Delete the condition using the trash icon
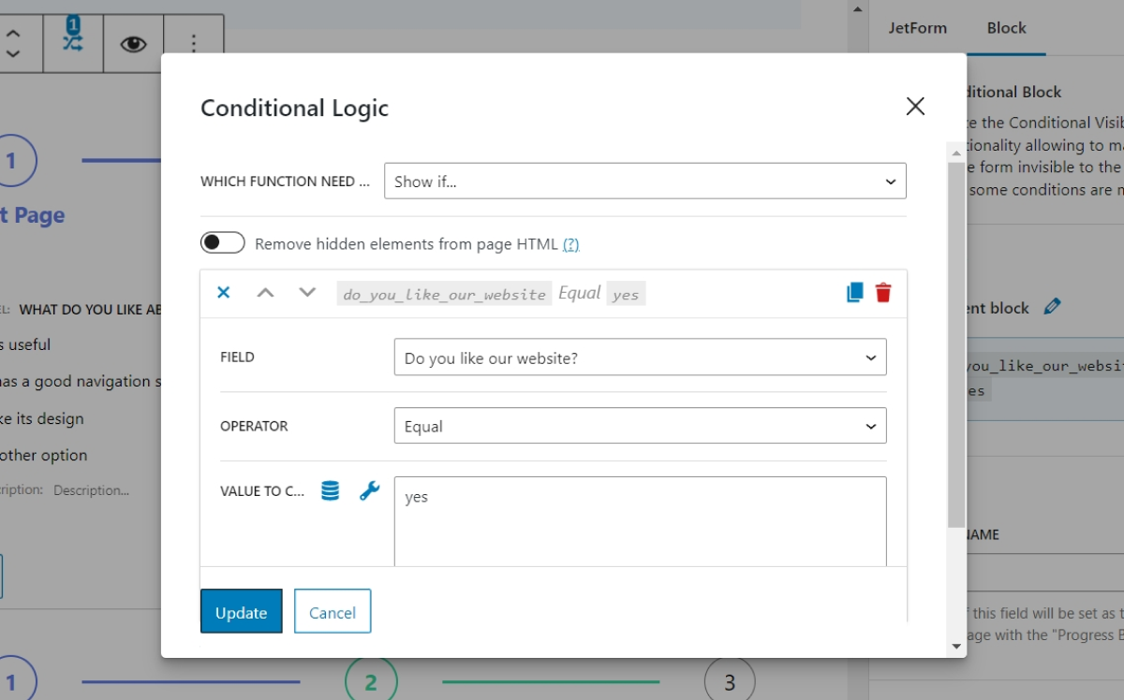This screenshot has width=1124, height=700. point(883,292)
